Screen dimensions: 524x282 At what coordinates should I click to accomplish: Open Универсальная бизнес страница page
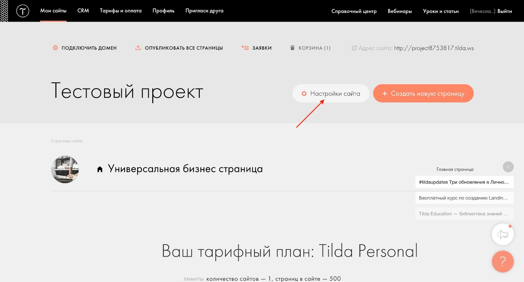click(x=185, y=169)
